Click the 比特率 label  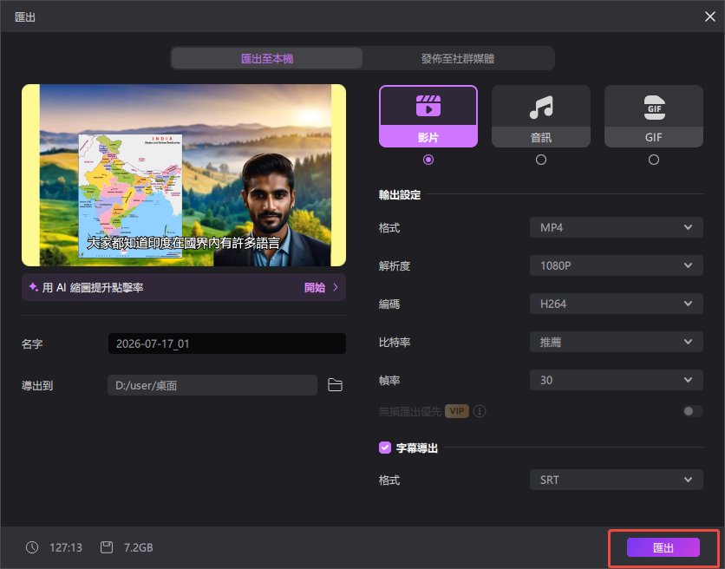[x=395, y=343]
